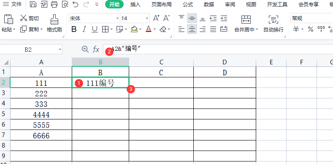Click the select-all corner triangle

(6, 62)
